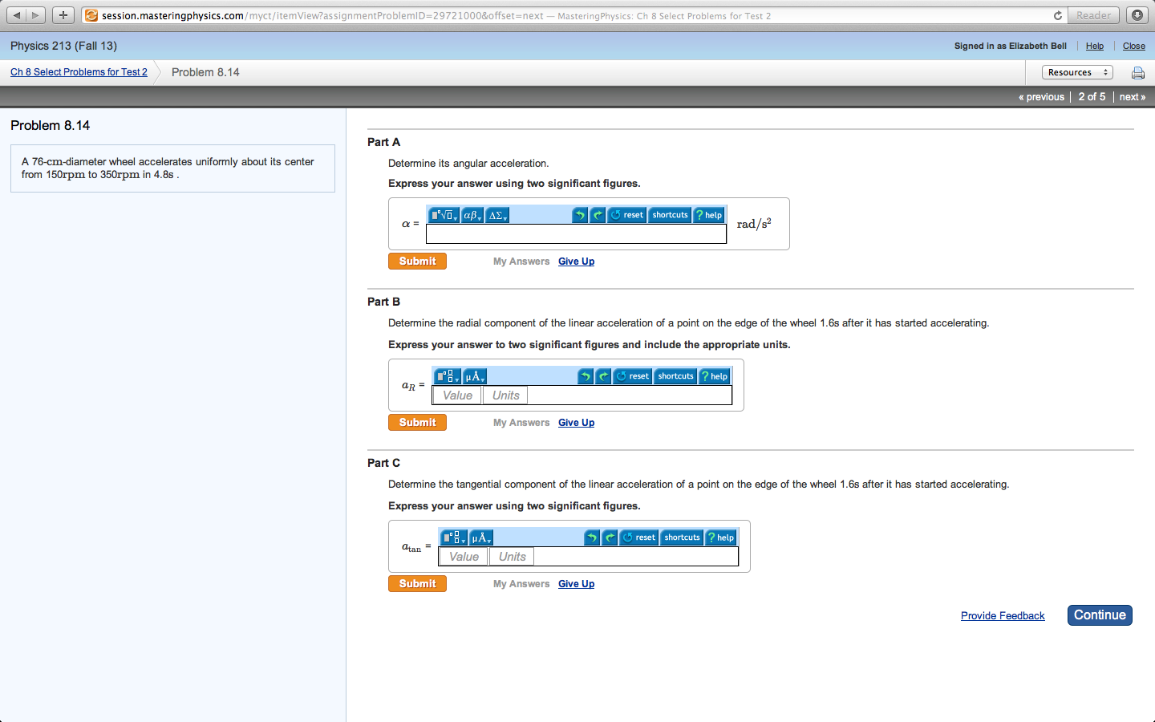This screenshot has width=1155, height=722.
Task: Open the μÅ units dropdown in Part B
Action: point(474,375)
